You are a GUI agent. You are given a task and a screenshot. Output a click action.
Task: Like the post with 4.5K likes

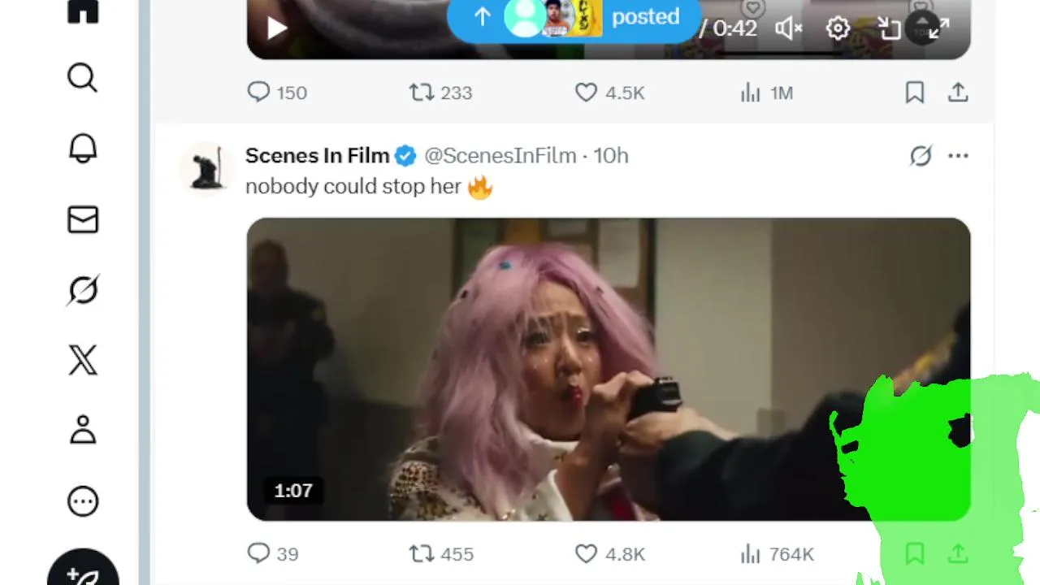pyautogui.click(x=586, y=93)
